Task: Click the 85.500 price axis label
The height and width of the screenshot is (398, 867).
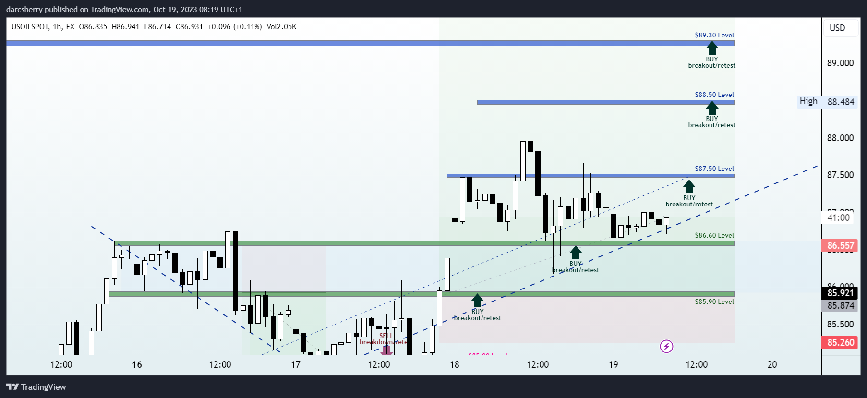Action: pyautogui.click(x=840, y=324)
